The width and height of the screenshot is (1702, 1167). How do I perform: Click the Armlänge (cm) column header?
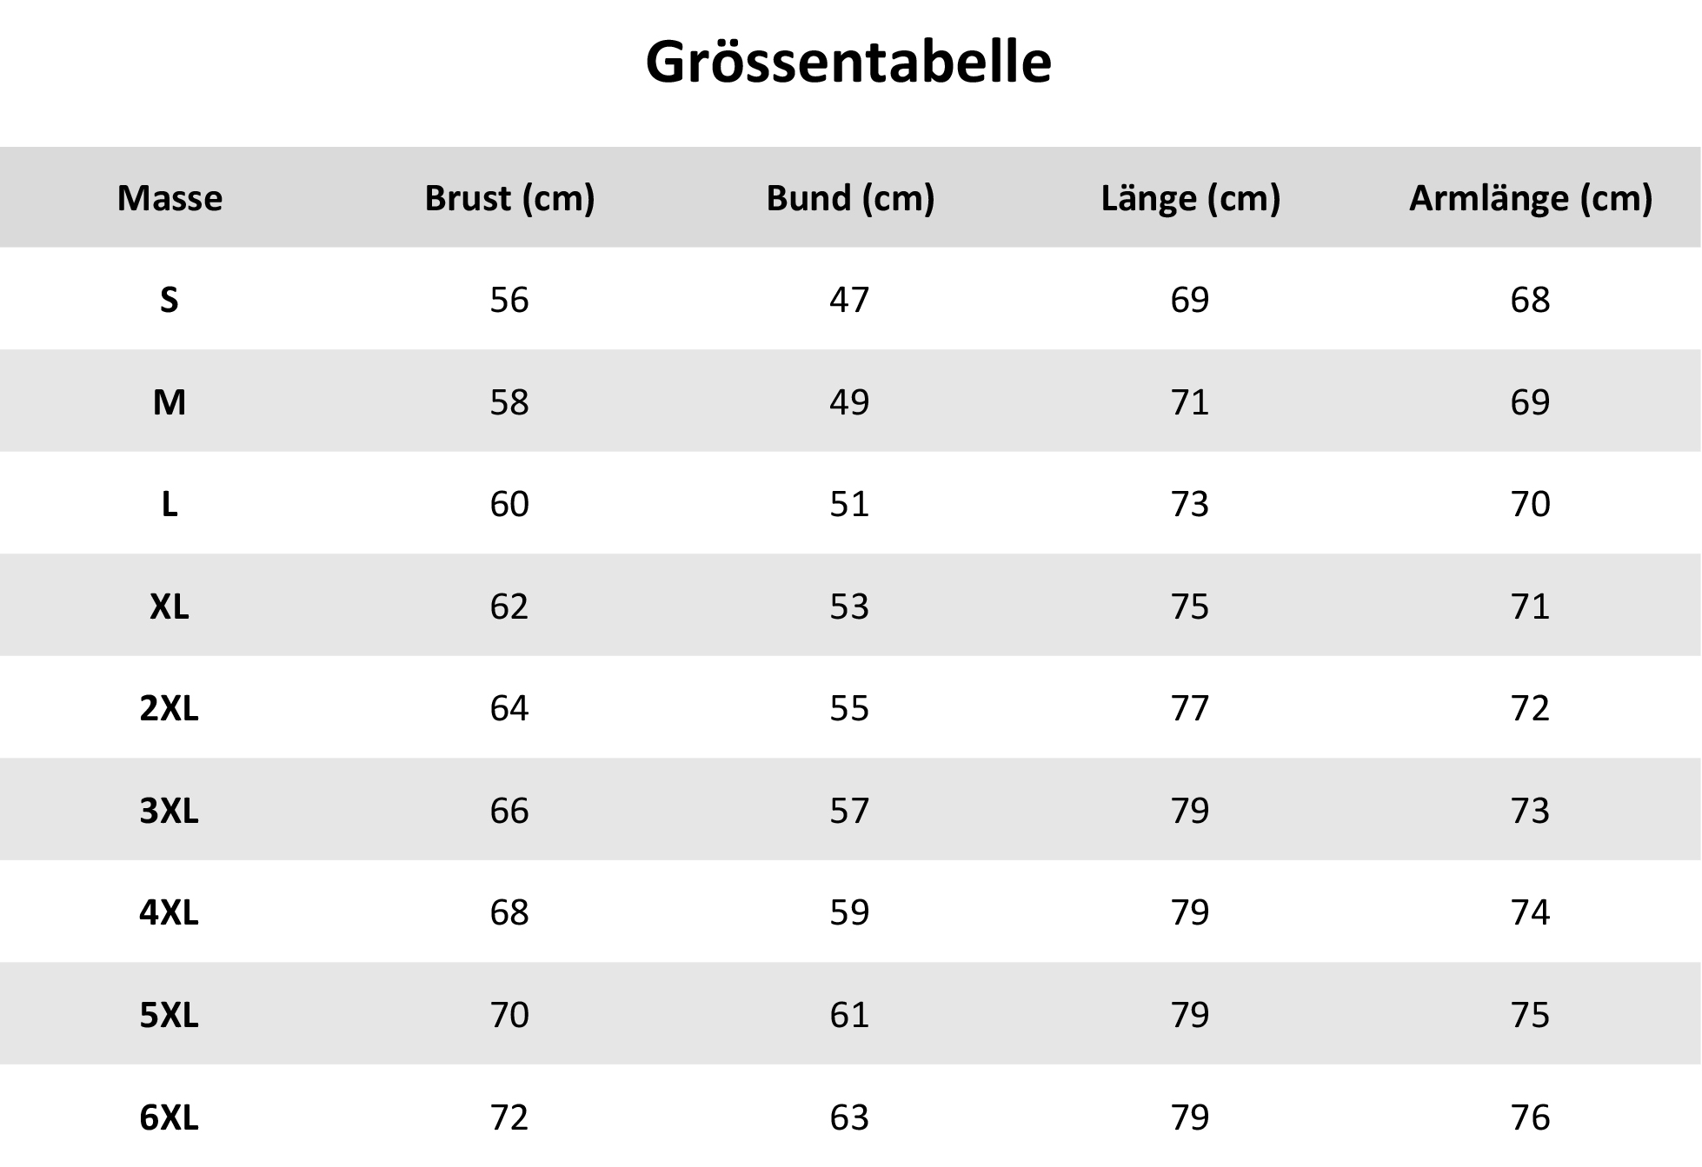pos(1530,198)
